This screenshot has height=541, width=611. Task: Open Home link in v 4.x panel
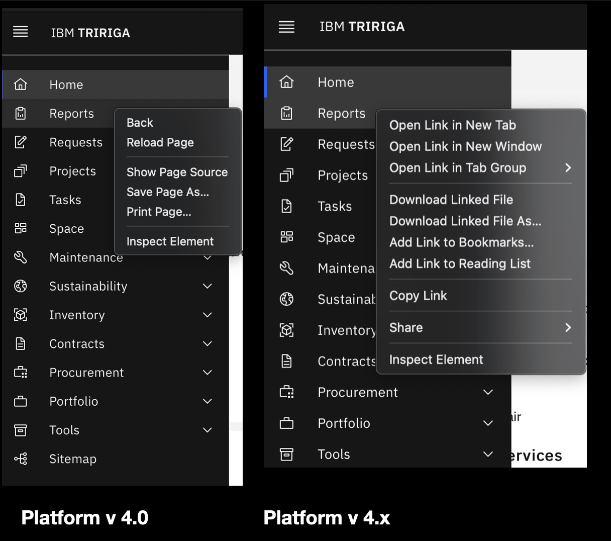point(336,82)
